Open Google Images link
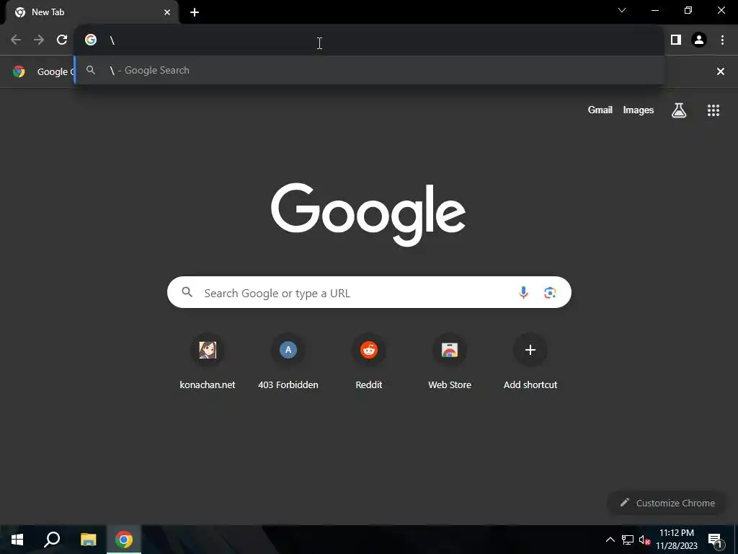 click(639, 110)
